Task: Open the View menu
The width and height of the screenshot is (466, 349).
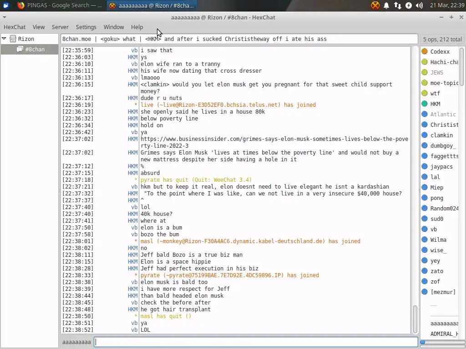Action: point(39,27)
